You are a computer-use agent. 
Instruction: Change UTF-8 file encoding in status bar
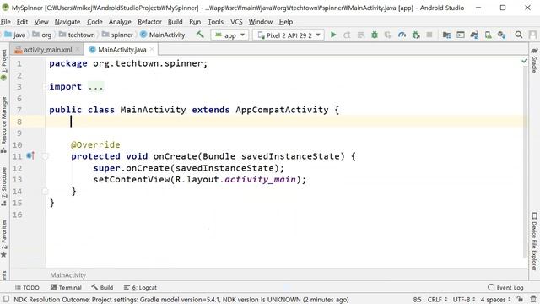tap(464, 300)
